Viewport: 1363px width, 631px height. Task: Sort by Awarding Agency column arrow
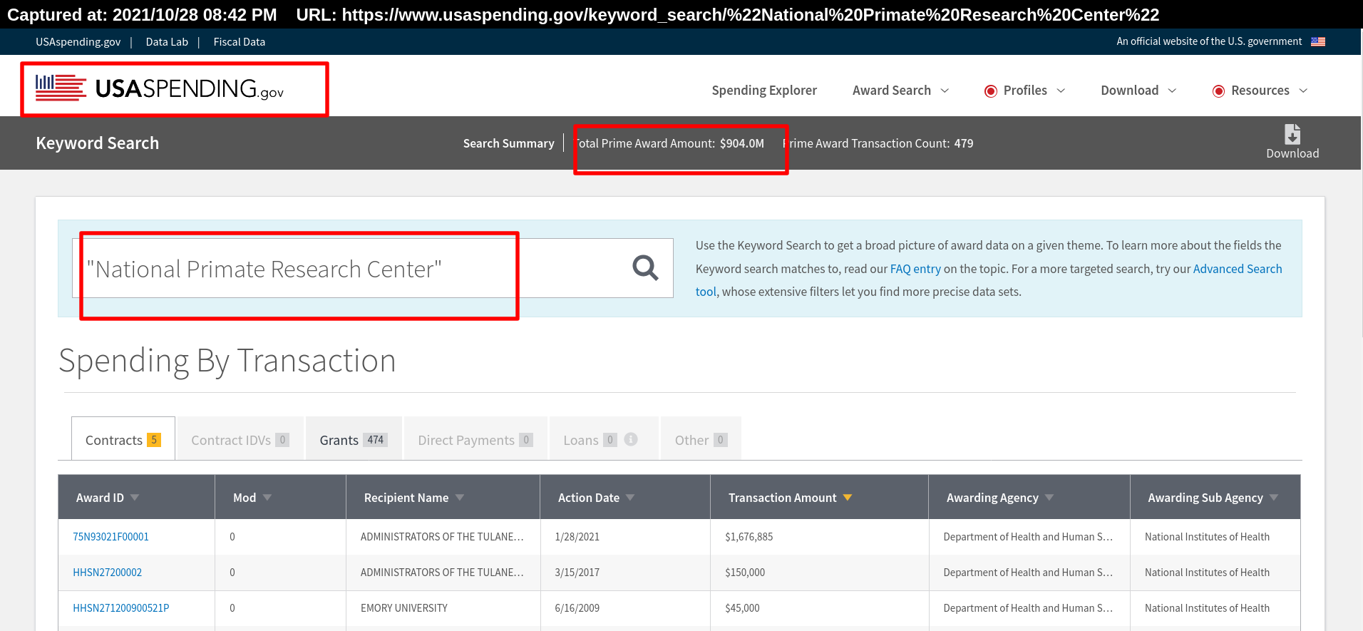[x=1049, y=497]
